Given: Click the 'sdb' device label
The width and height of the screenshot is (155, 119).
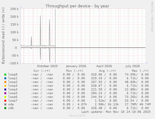Looking at the screenshot, I should (x=11, y=108).
